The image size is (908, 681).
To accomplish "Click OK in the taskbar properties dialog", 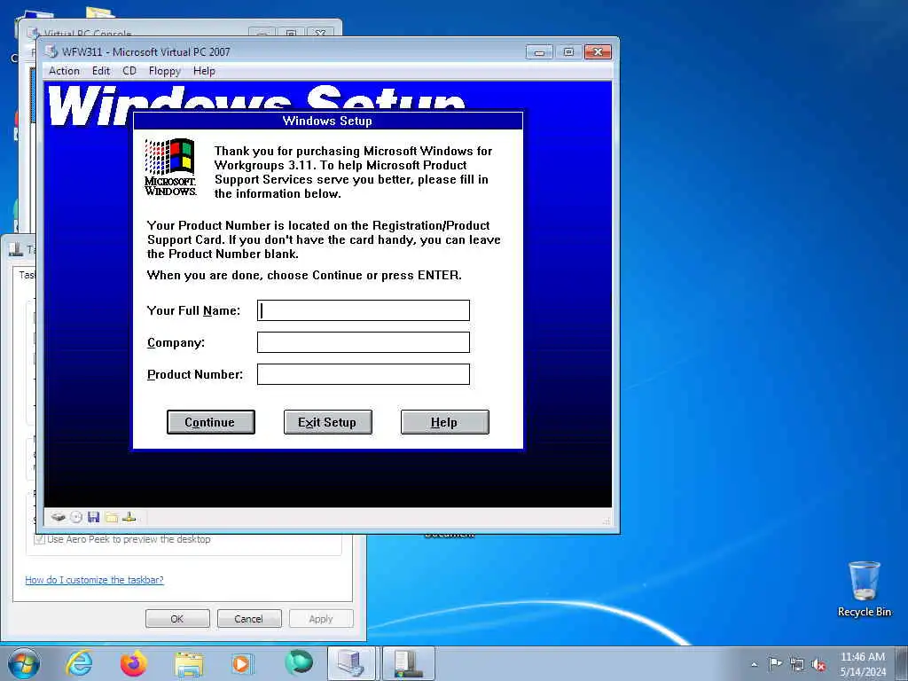I will (x=177, y=618).
